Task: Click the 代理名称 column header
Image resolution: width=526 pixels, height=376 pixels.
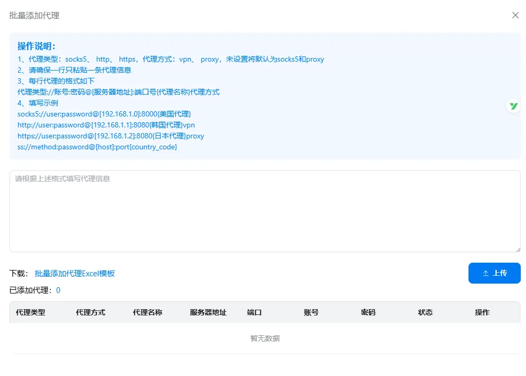Action: pyautogui.click(x=147, y=312)
